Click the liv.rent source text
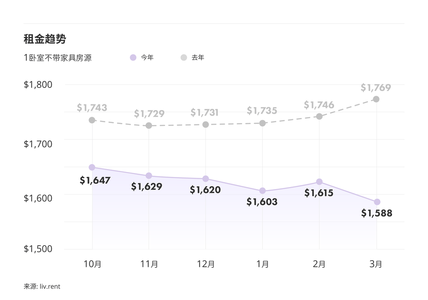This screenshot has height=300, width=428. click(x=50, y=287)
